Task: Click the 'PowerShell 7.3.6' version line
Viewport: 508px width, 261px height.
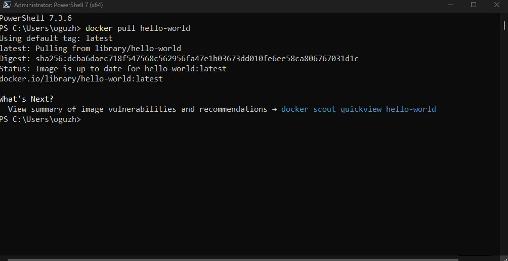Action: coord(35,18)
